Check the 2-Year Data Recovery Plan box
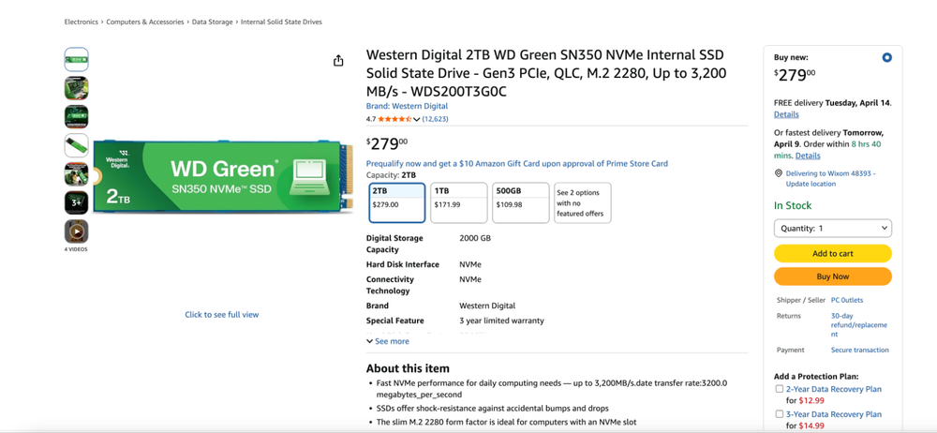This screenshot has height=433, width=937. pos(780,389)
